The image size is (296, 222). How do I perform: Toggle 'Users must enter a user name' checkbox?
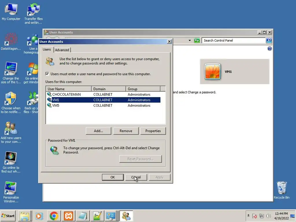[47, 74]
